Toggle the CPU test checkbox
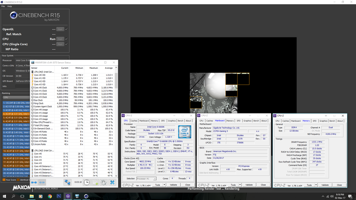Screen dimensions: 356x200 66,39
